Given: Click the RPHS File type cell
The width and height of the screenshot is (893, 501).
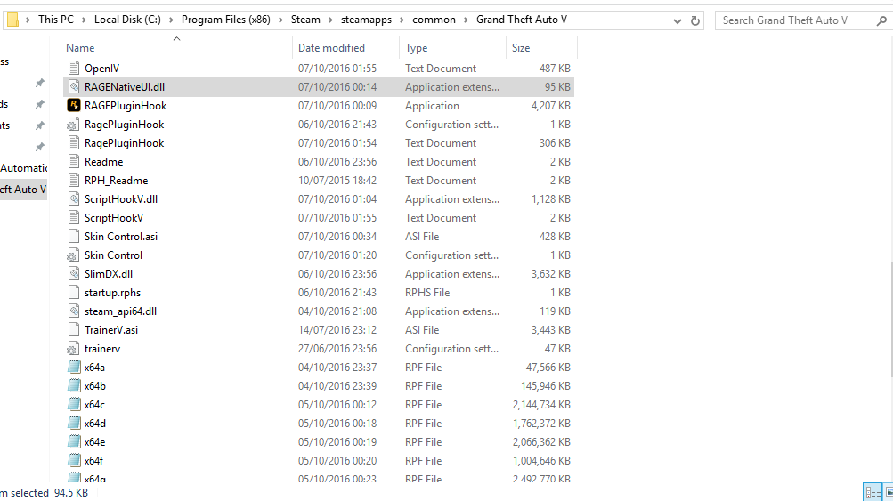Looking at the screenshot, I should click(x=427, y=293).
